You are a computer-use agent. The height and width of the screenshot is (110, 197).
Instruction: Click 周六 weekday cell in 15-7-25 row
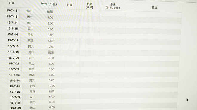(32, 86)
